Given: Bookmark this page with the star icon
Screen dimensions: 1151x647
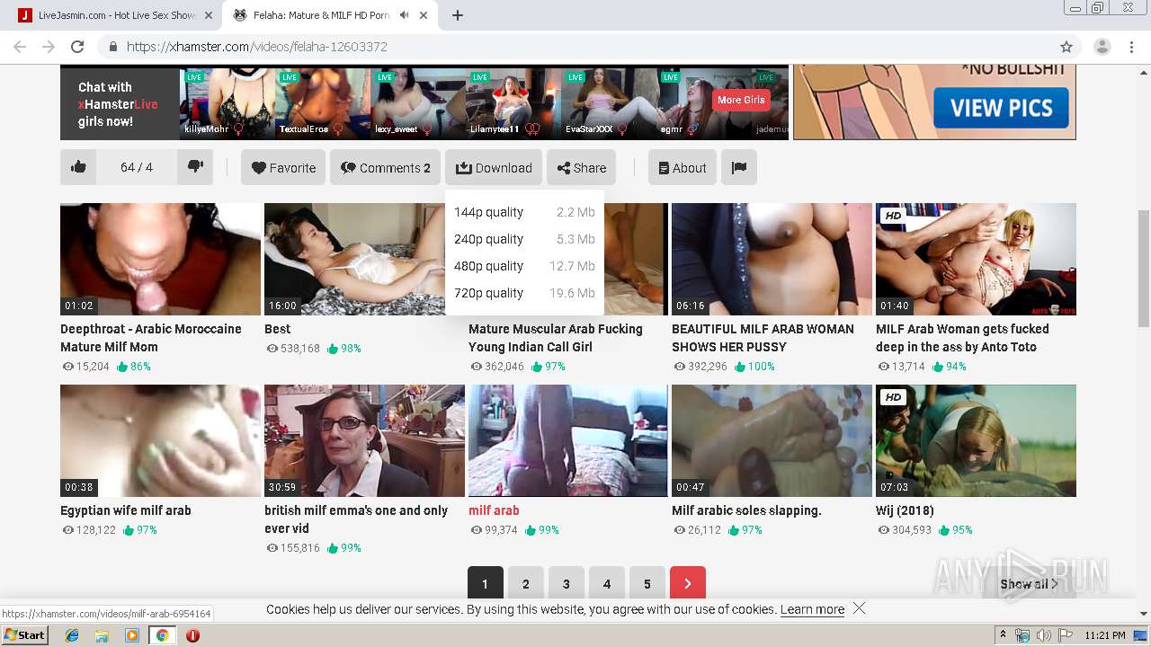Looking at the screenshot, I should click(1066, 47).
